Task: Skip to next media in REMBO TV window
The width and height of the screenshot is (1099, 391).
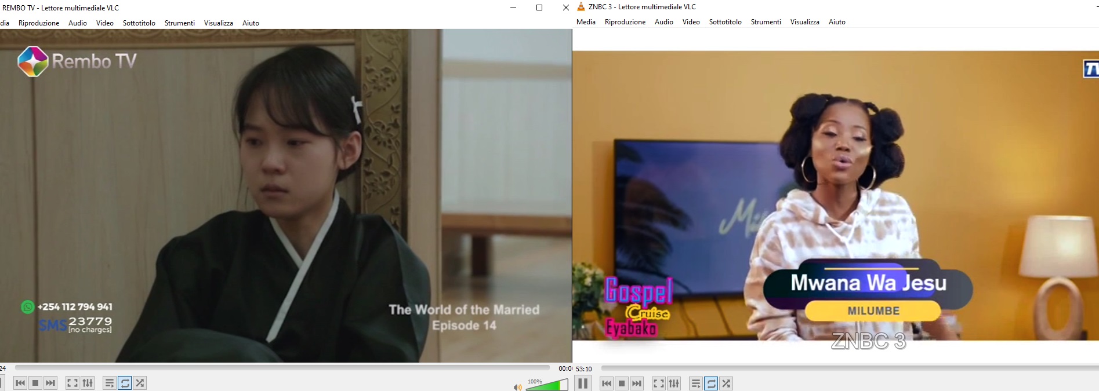Action: pos(50,383)
